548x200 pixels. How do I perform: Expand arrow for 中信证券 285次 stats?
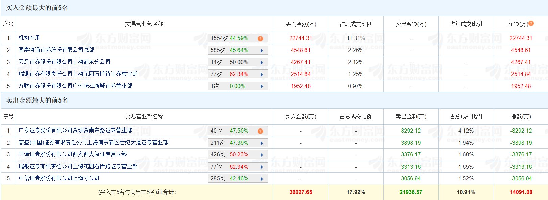click(262, 179)
